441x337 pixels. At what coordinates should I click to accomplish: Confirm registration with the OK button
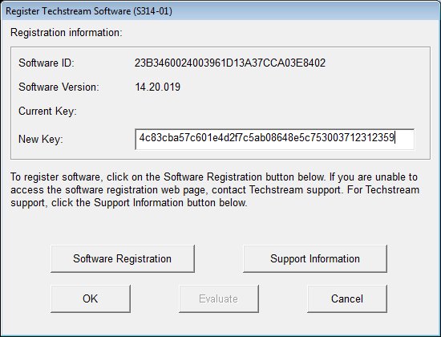(x=91, y=298)
